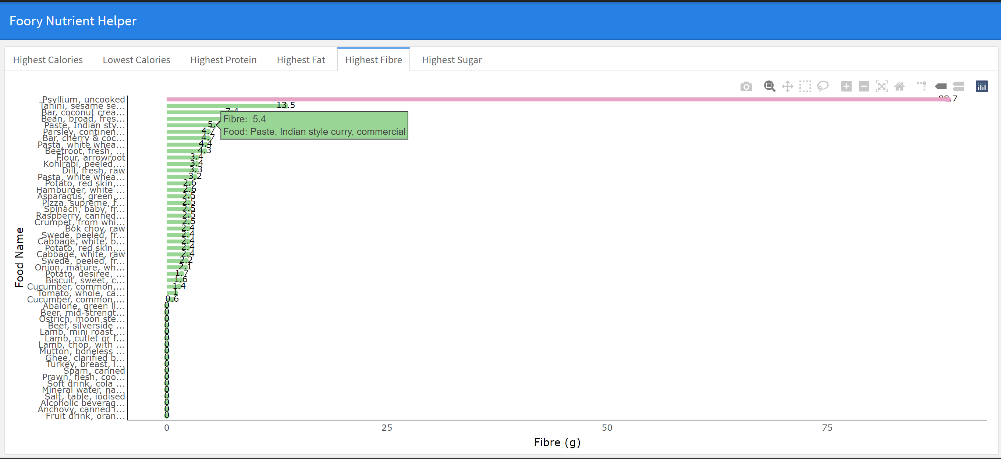Click the pink Psyllium fibre bar
Screen dimensions: 1001x459
[x=544, y=100]
